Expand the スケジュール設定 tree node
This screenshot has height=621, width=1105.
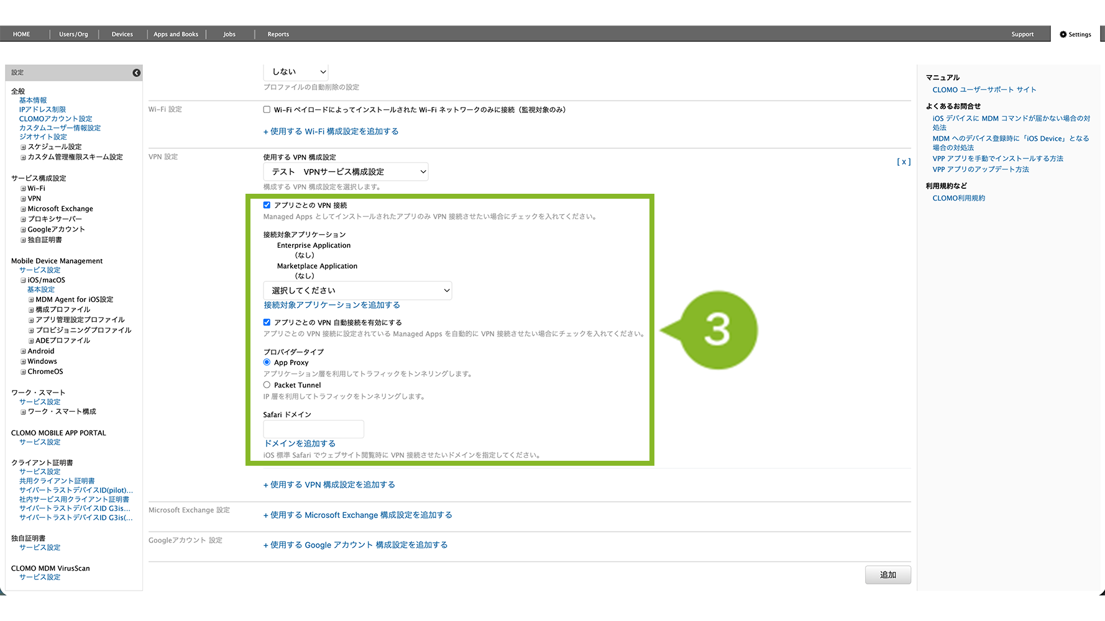tap(23, 147)
